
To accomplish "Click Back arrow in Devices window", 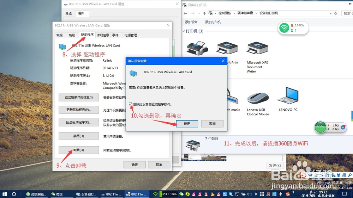I will click(185, 13).
